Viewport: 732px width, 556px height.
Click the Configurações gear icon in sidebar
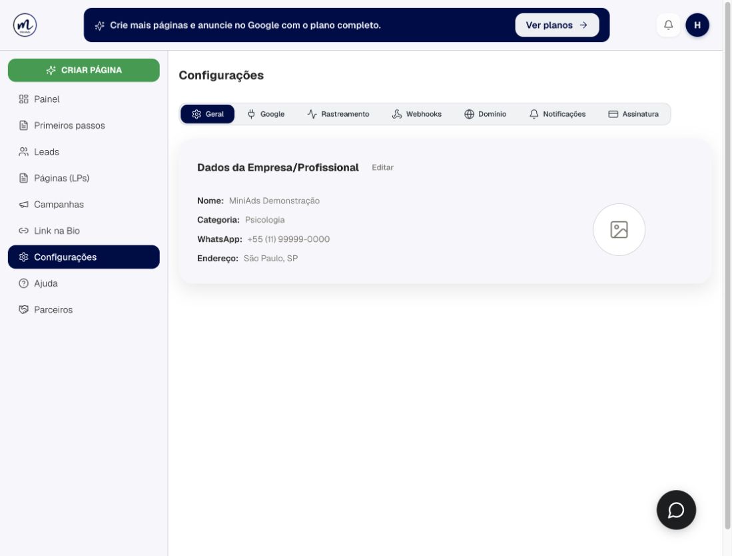click(x=23, y=257)
